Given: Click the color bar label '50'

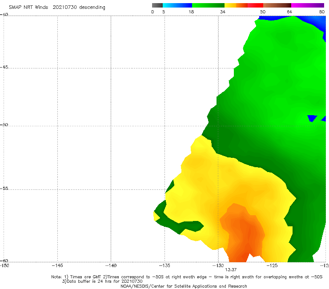Looking at the screenshot, I should pyautogui.click(x=263, y=12).
